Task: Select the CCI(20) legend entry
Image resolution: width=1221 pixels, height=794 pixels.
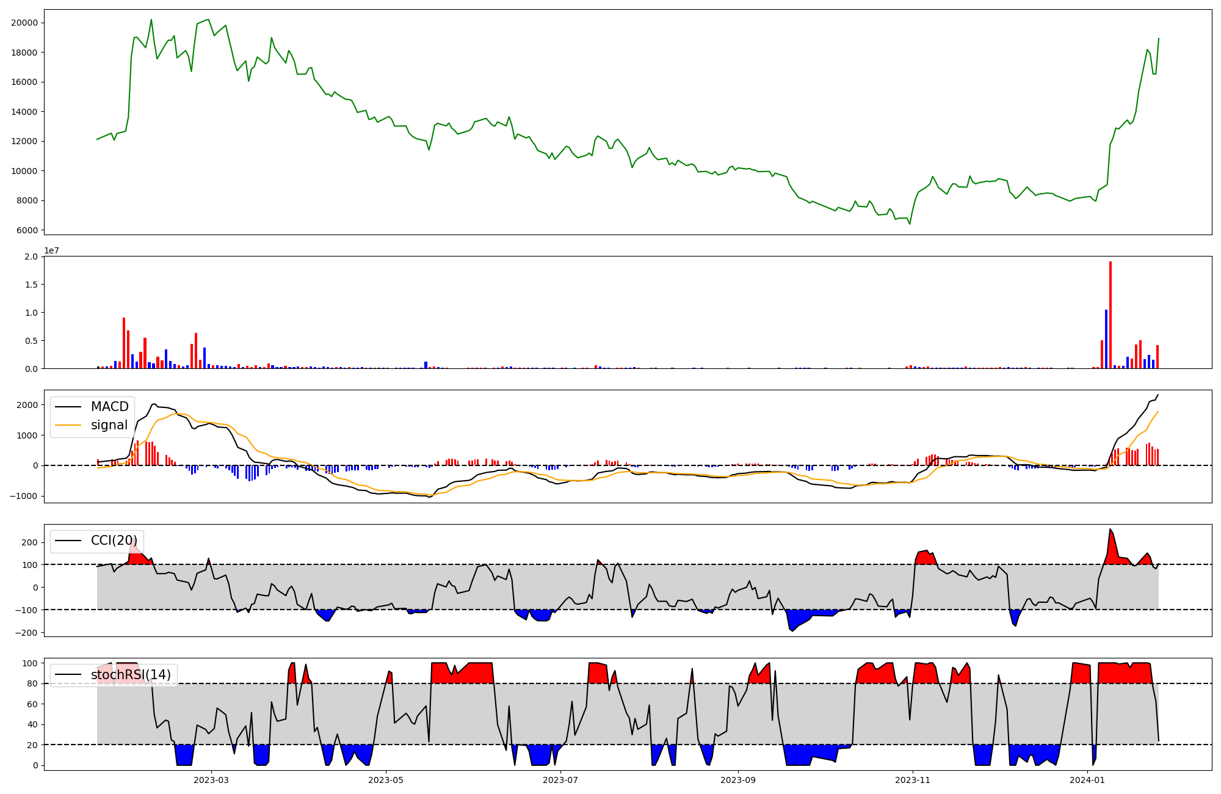Action: [114, 541]
